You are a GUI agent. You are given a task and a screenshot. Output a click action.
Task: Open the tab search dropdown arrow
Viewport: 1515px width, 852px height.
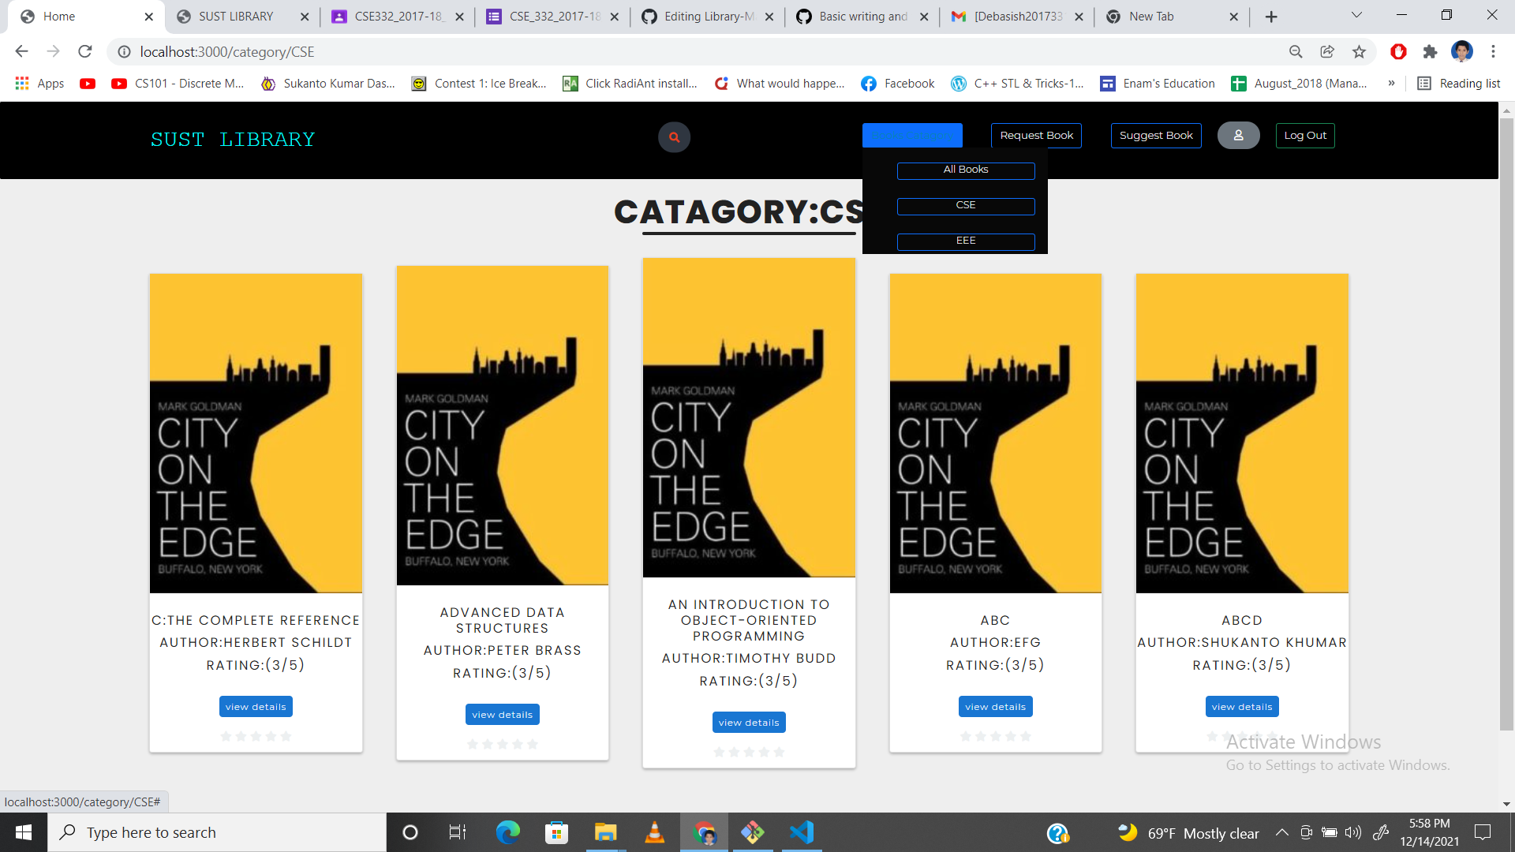pyautogui.click(x=1356, y=16)
